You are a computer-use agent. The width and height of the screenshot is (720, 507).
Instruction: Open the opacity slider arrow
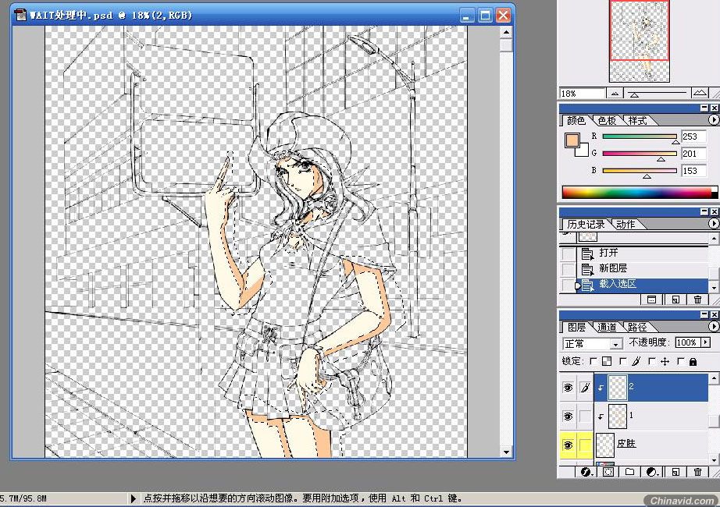point(706,342)
